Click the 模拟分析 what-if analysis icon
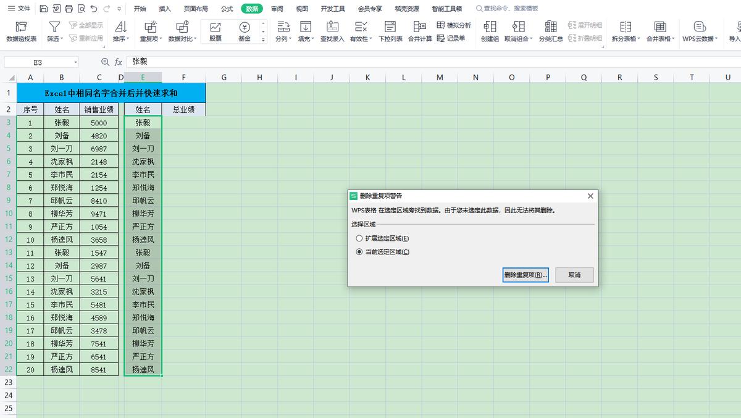 453,24
